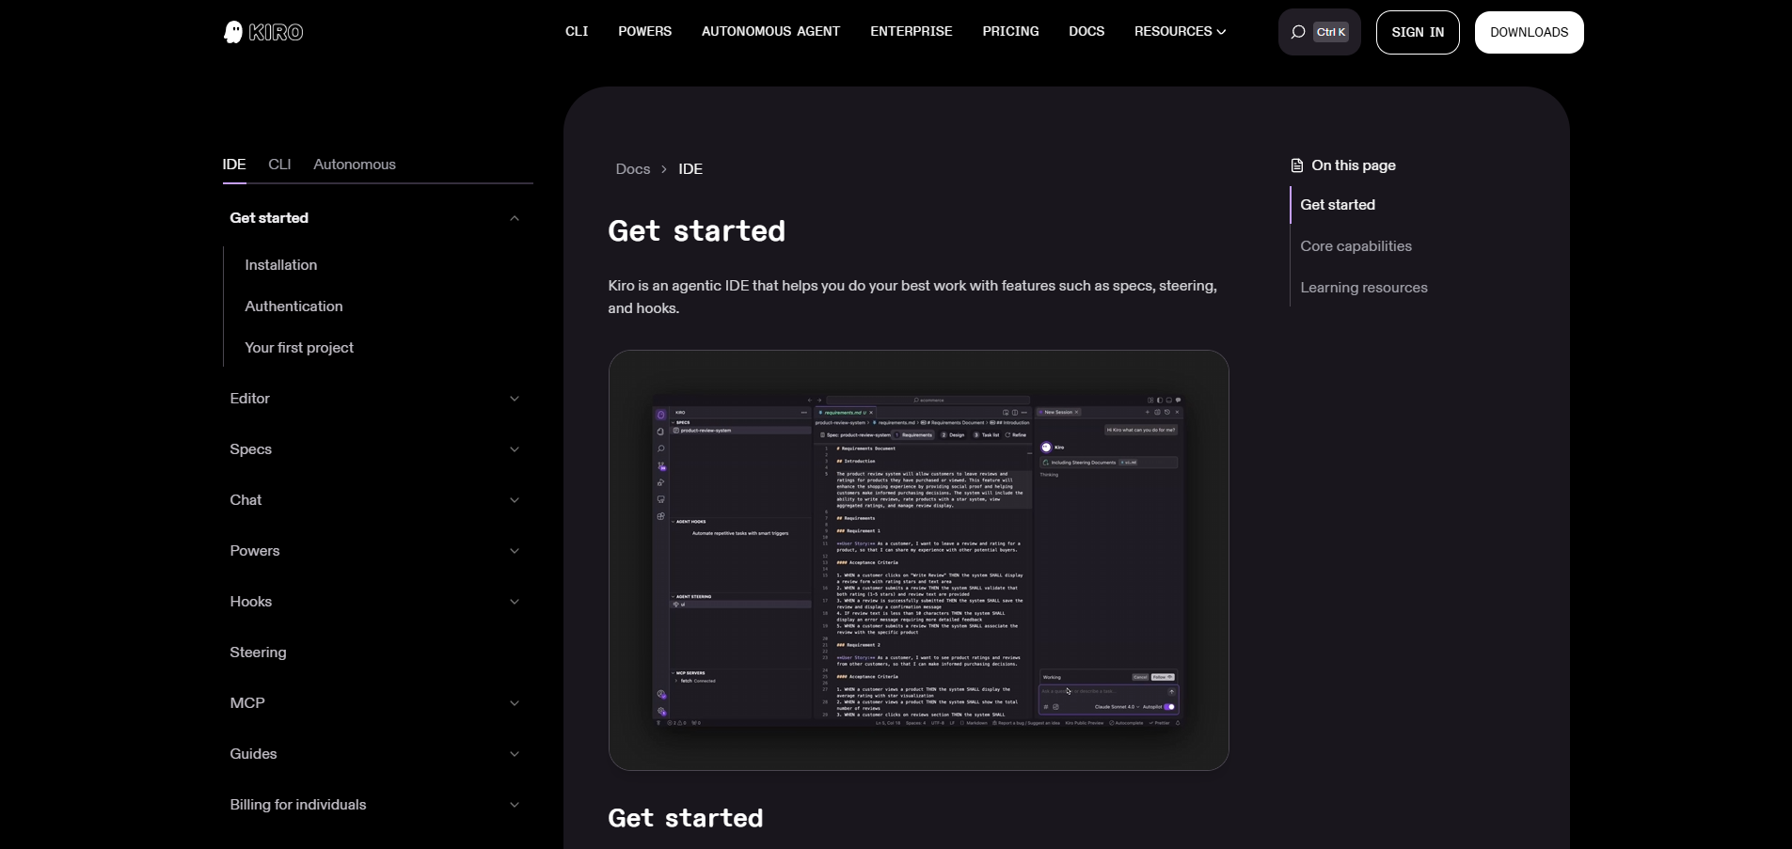Click the search magnifier icon
Image resolution: width=1792 pixels, height=849 pixels.
tap(1298, 32)
